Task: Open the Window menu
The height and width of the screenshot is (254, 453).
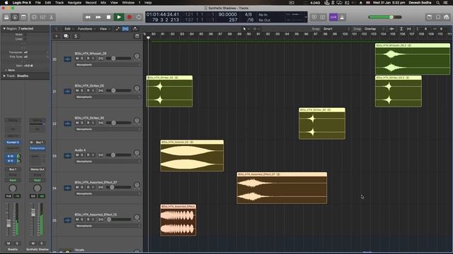Action: [128, 3]
